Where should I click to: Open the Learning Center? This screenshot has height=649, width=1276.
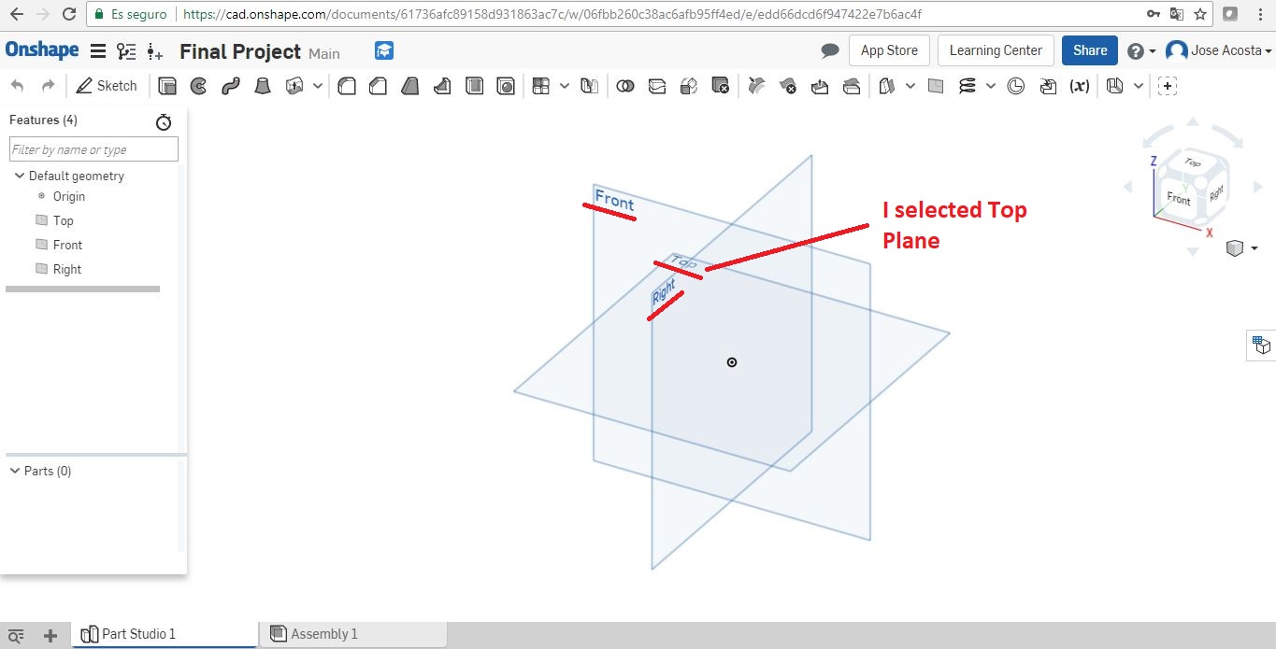click(x=996, y=50)
